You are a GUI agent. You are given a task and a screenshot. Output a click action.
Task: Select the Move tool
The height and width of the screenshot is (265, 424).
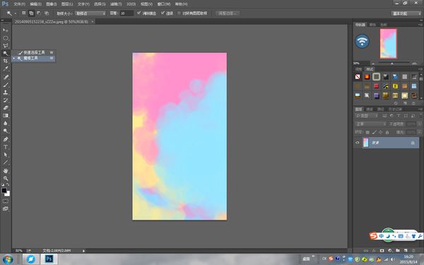[6, 30]
